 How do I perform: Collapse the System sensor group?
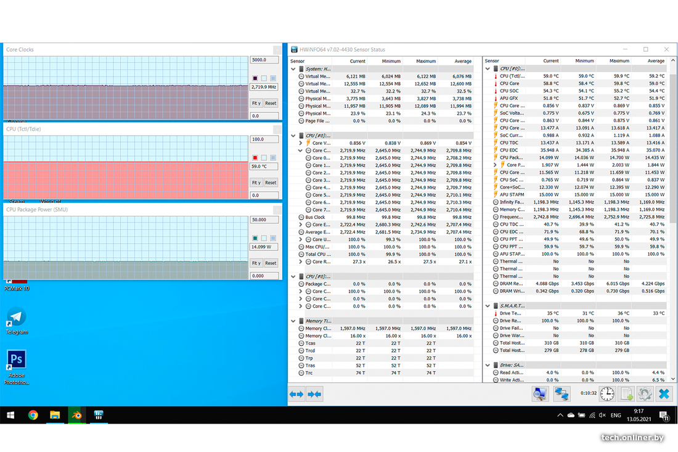[293, 69]
